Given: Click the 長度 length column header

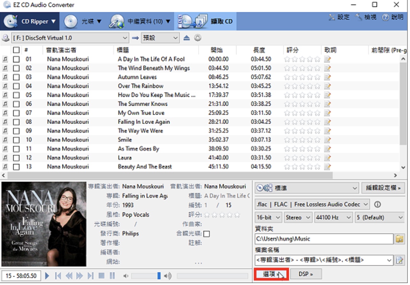Looking at the screenshot, I should (x=260, y=50).
